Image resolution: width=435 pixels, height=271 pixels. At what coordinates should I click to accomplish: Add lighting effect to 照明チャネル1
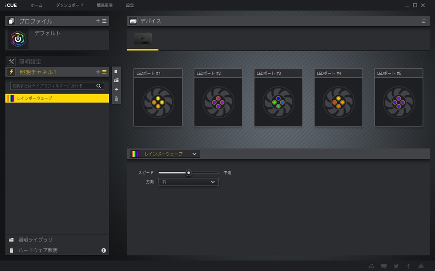(x=98, y=72)
